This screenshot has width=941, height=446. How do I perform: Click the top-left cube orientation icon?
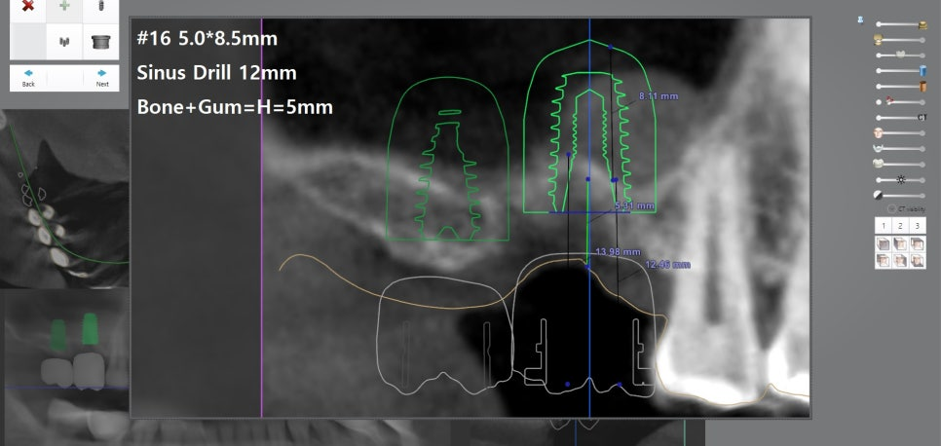[884, 243]
